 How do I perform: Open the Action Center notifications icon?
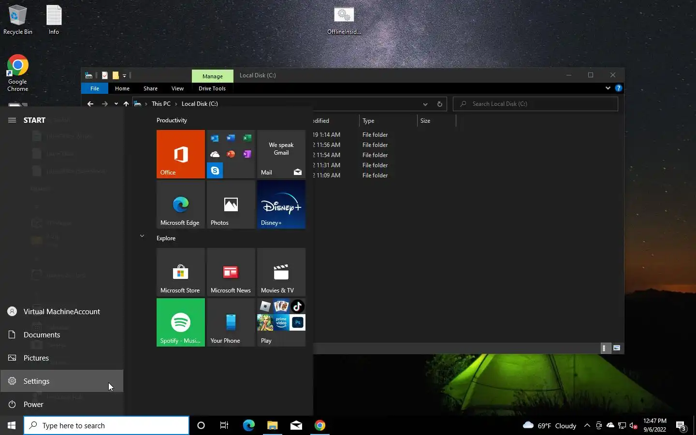pos(681,426)
